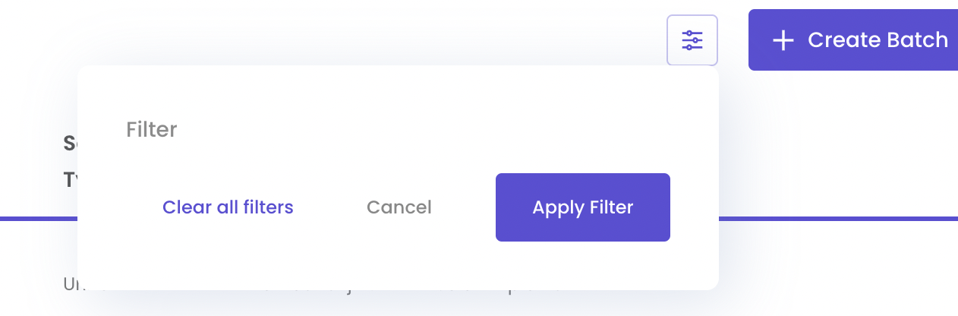Screen dimensions: 958x316
Task: Click the filter sliders icon
Action: [x=692, y=40]
